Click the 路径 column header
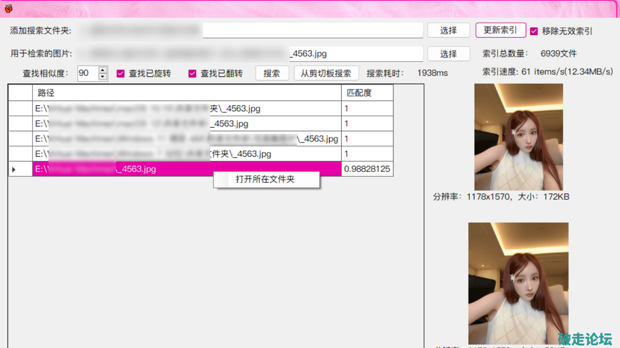 (186, 93)
